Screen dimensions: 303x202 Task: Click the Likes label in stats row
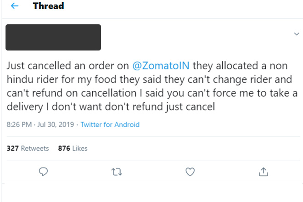pyautogui.click(x=79, y=148)
